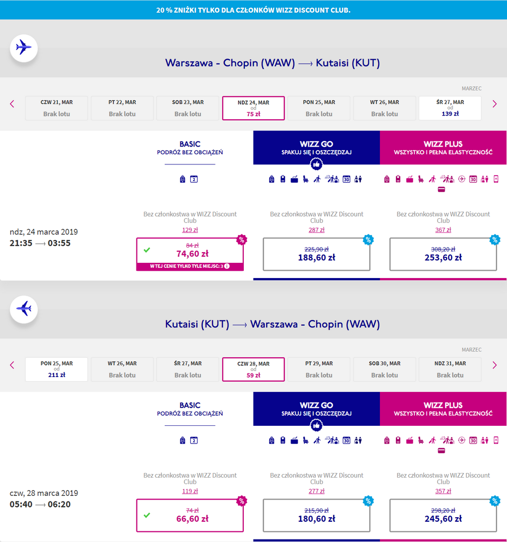This screenshot has width=507, height=542.
Task: Click thumbs-up badge under outbound WIZZ GO header
Action: tap(316, 164)
